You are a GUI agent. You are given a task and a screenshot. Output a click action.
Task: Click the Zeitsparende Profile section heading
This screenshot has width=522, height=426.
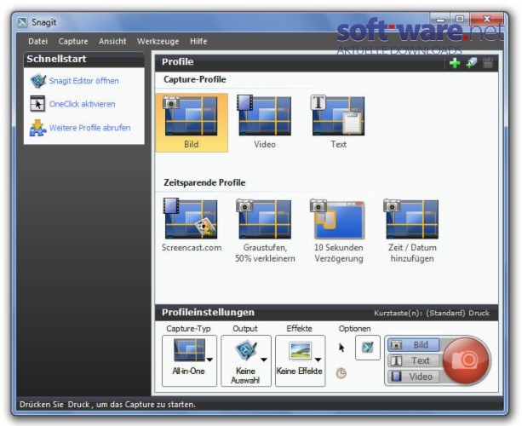[x=204, y=182]
